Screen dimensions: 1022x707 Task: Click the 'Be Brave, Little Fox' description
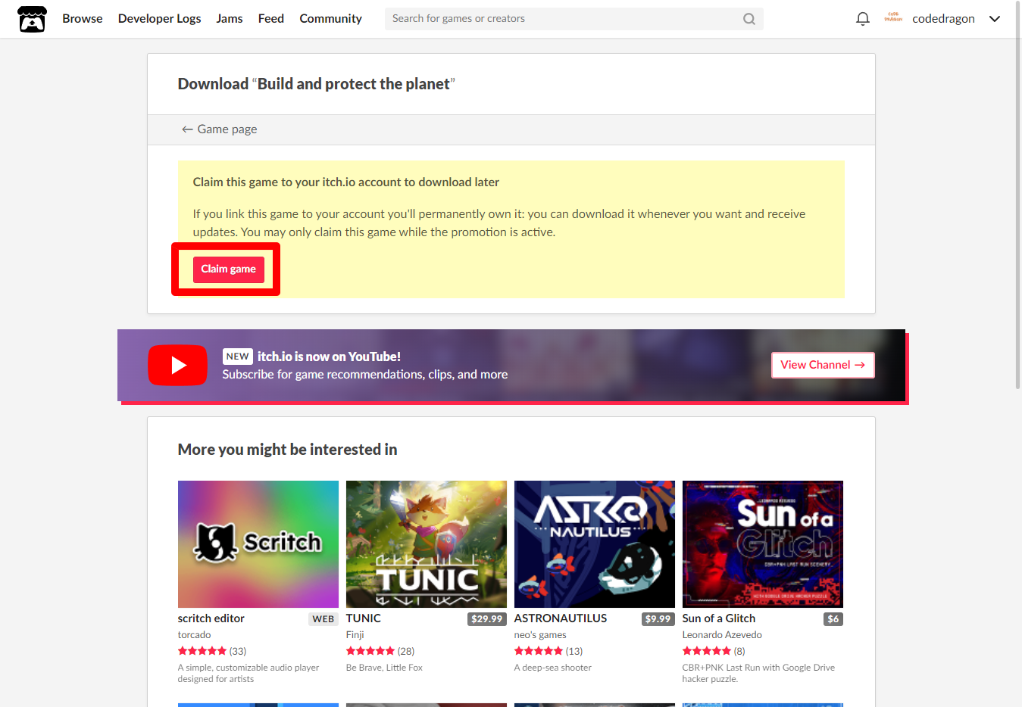tap(384, 668)
